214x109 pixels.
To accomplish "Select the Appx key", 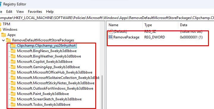I will [x=12, y=35].
